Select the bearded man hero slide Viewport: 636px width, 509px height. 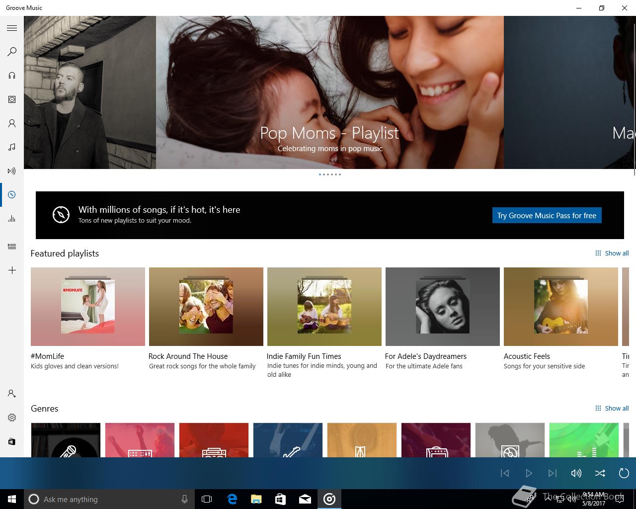(x=90, y=92)
